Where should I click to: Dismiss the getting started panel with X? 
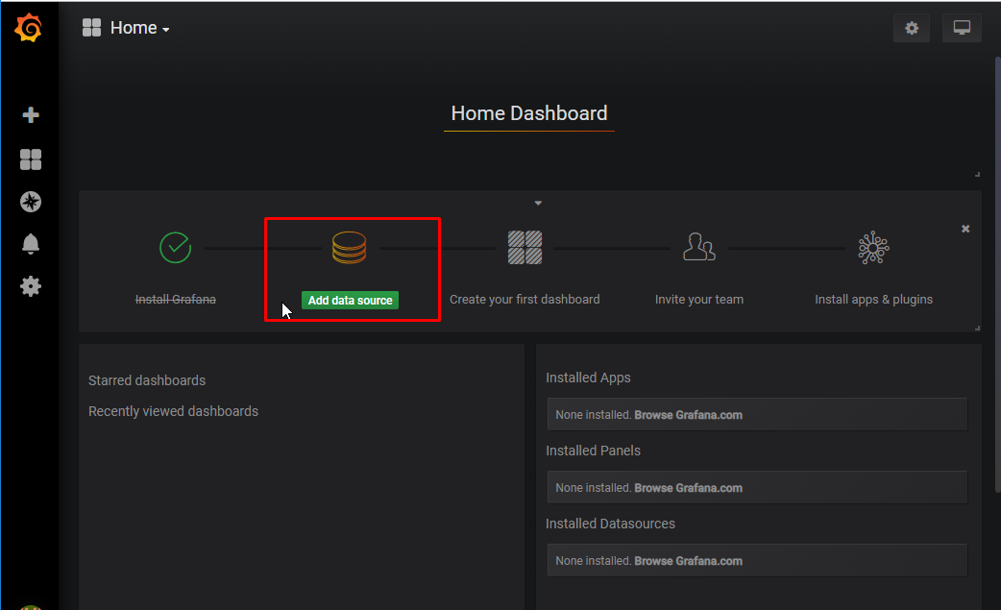pos(965,229)
